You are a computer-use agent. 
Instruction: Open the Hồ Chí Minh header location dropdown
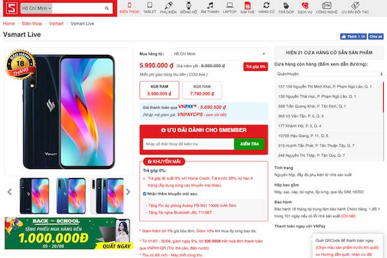click(x=36, y=8)
